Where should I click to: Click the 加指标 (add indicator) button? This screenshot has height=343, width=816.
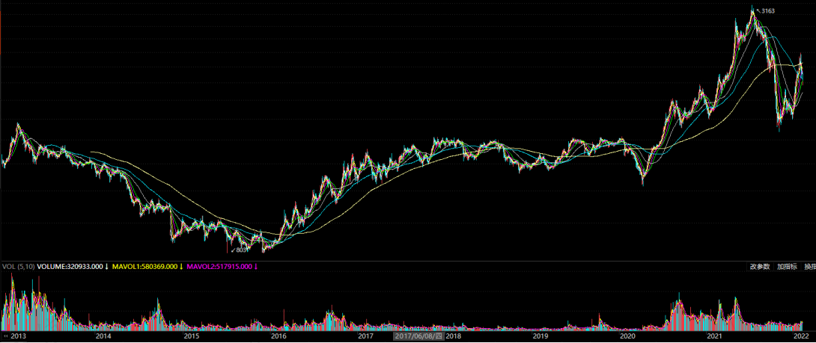tap(787, 267)
